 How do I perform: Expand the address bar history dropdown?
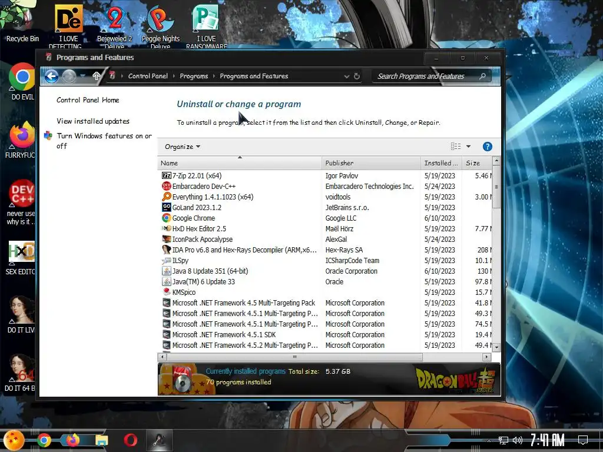tap(346, 77)
